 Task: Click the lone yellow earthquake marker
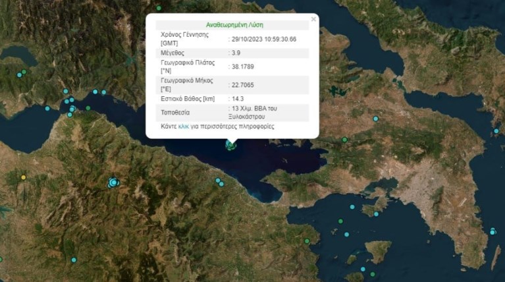pyautogui.click(x=24, y=177)
